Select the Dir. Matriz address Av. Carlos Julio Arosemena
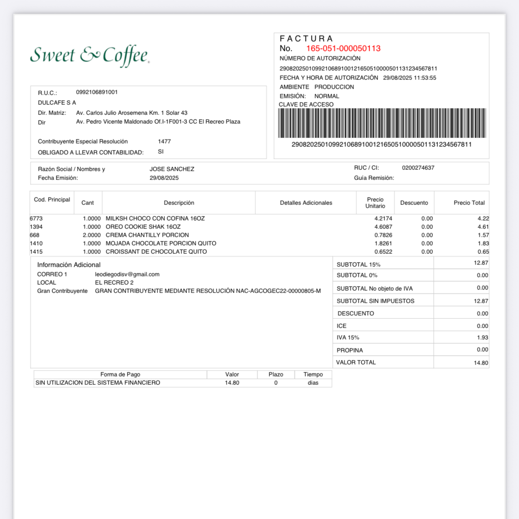Image resolution: width=519 pixels, height=519 pixels. point(132,113)
